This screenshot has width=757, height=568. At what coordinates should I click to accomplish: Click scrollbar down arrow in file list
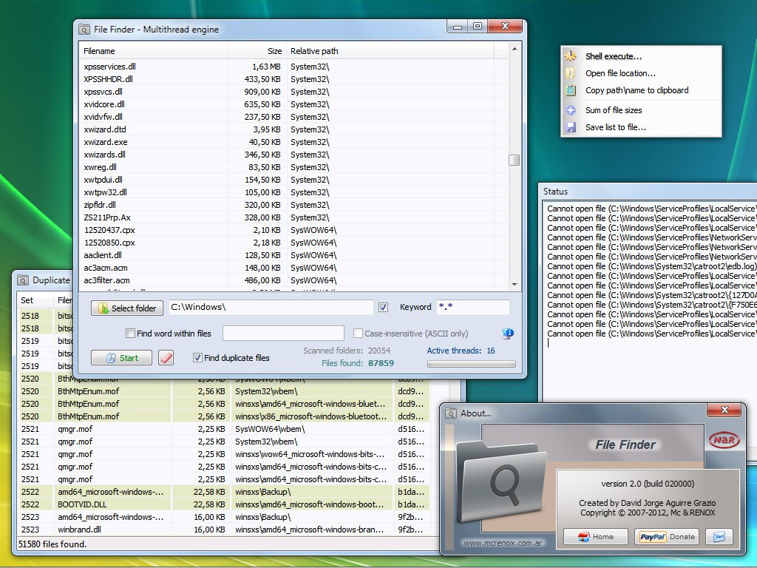(515, 285)
